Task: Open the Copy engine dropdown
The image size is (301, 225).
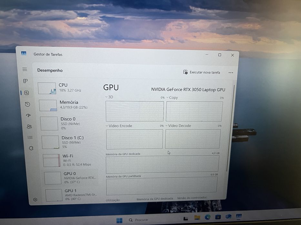Action: (x=172, y=98)
